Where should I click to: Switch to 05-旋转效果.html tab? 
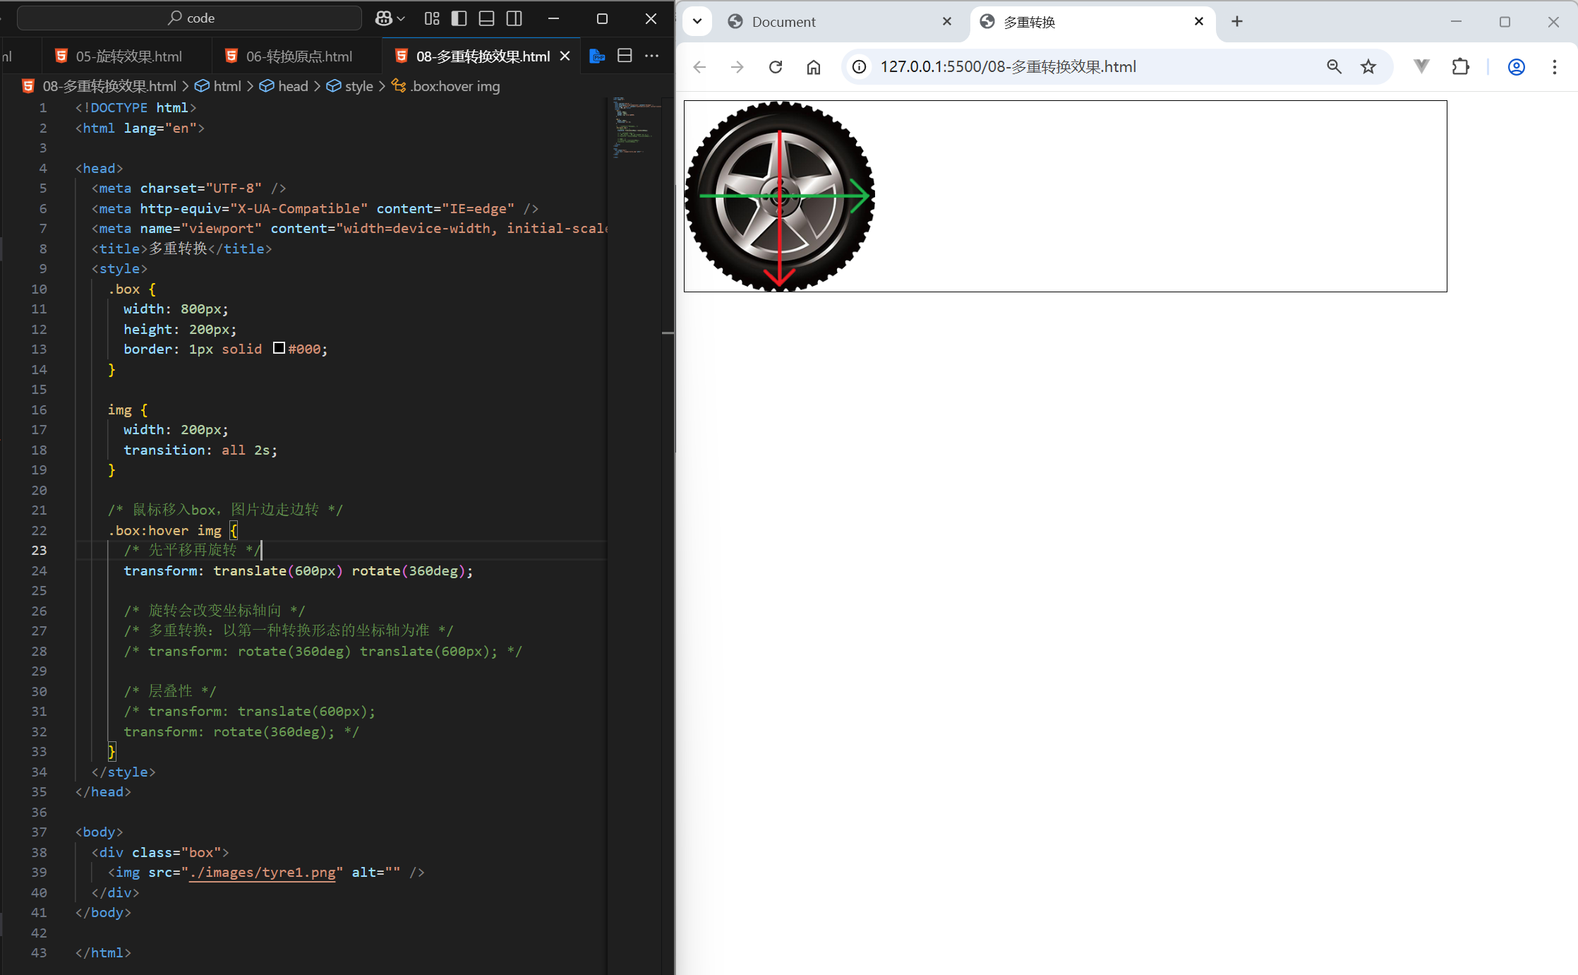click(128, 56)
